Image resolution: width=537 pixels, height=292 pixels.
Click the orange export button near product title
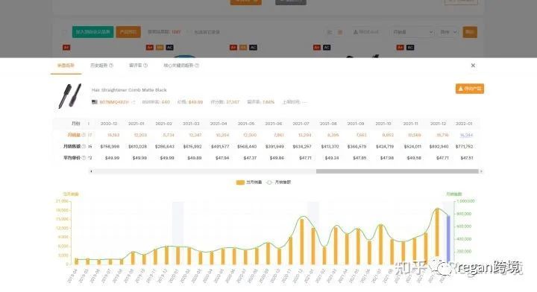tap(470, 89)
